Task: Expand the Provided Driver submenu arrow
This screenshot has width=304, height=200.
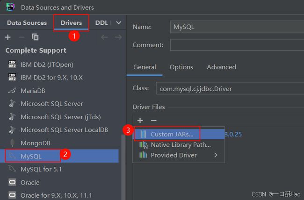Action: pyautogui.click(x=216, y=155)
